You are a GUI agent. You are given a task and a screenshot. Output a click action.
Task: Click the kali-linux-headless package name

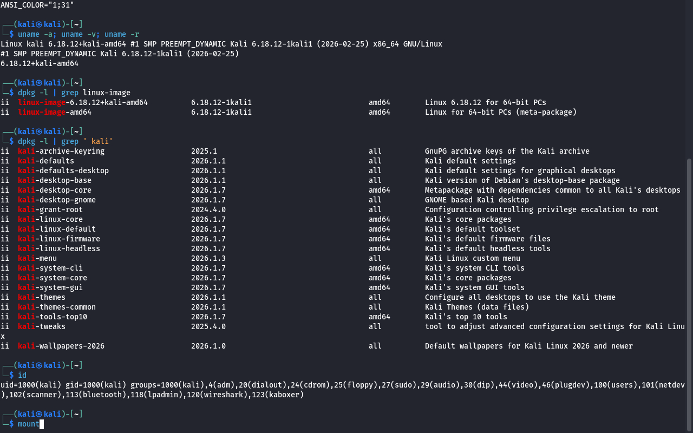58,248
